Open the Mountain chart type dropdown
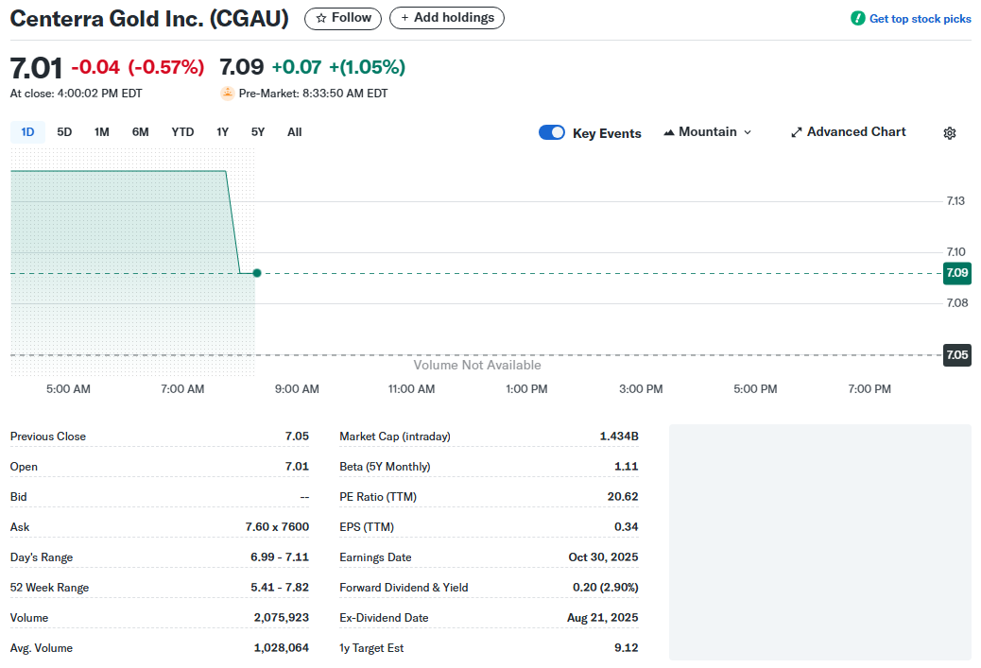Image resolution: width=981 pixels, height=668 pixels. 708,132
